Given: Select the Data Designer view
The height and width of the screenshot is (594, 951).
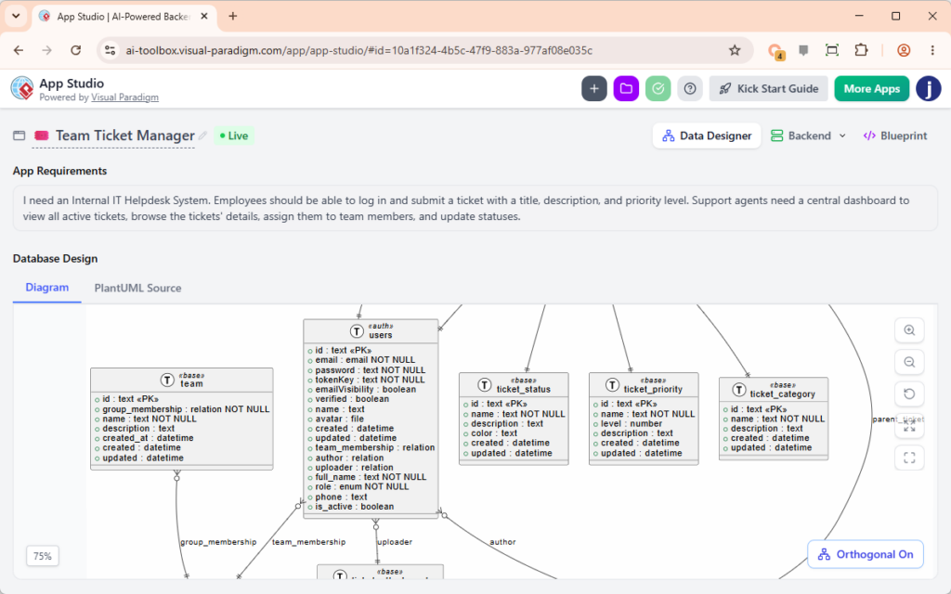Looking at the screenshot, I should click(x=707, y=136).
